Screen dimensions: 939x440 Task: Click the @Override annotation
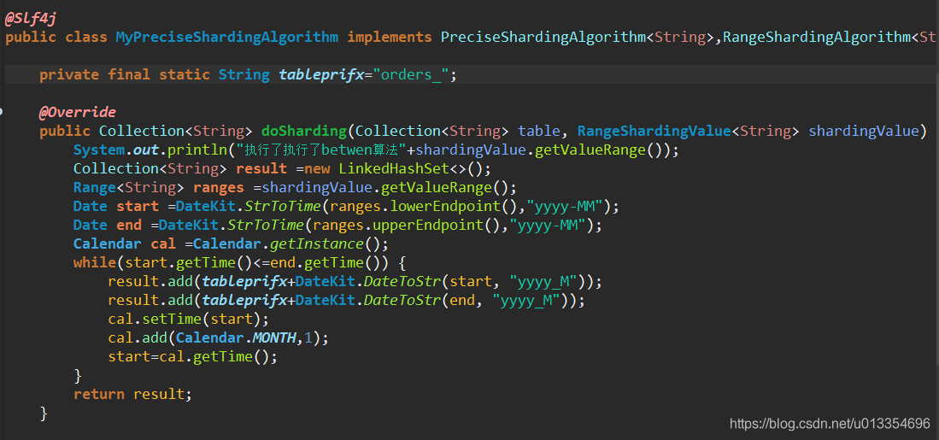click(x=77, y=113)
